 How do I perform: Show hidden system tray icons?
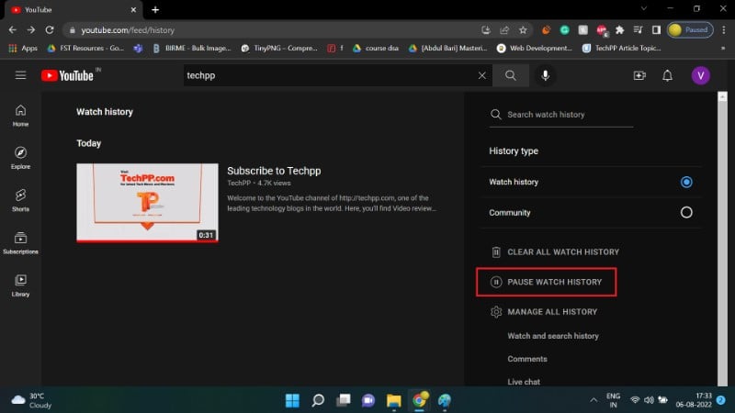click(x=594, y=400)
